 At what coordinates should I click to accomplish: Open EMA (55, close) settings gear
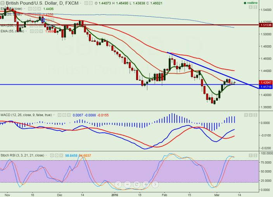pos(36,31)
